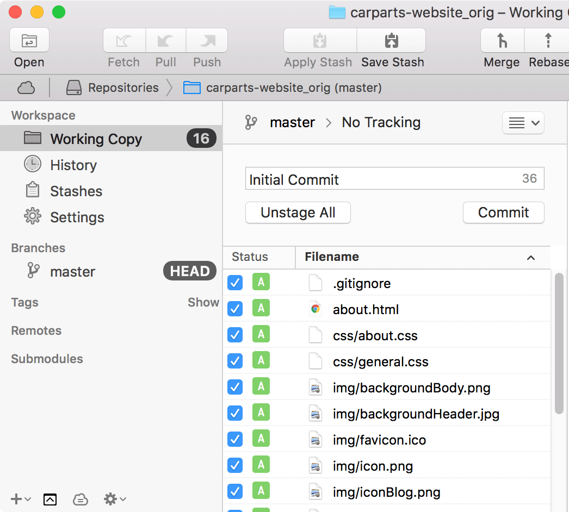Uncheck the .gitignore staging checkbox
This screenshot has height=512, width=569.
(234, 283)
